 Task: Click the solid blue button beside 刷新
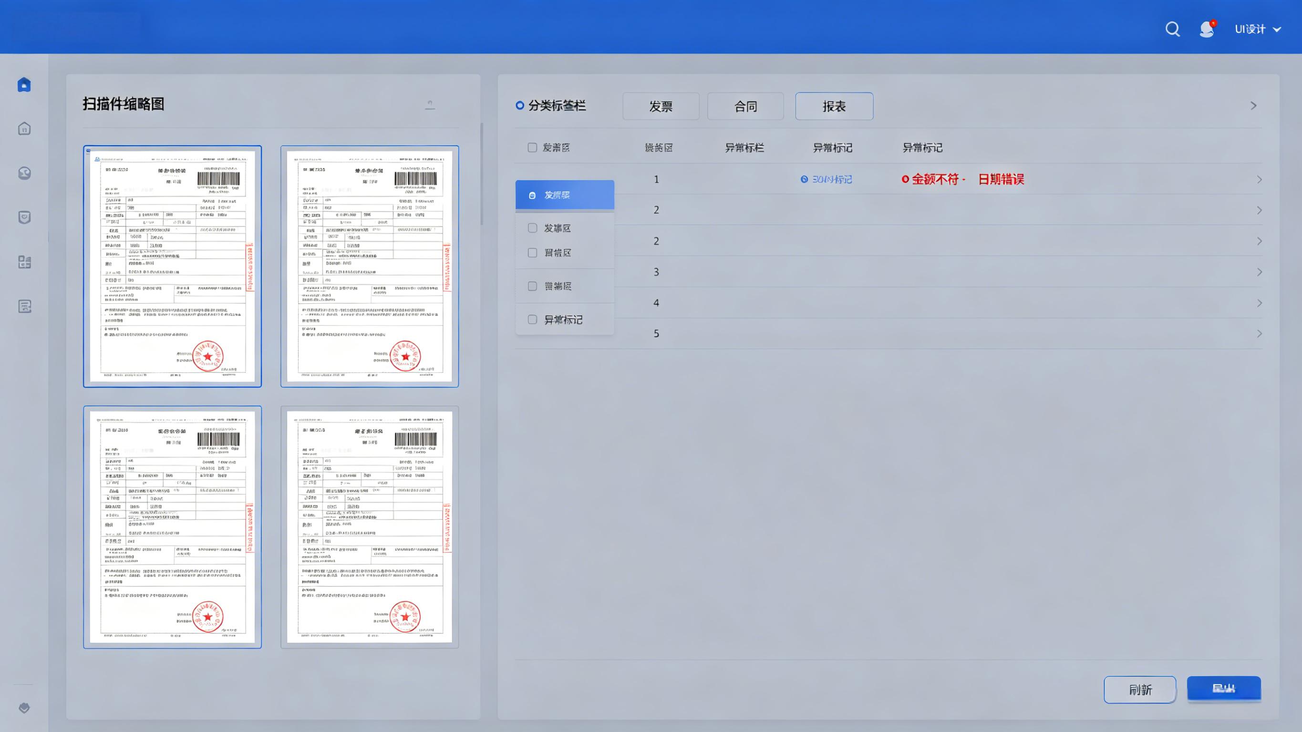[x=1224, y=689]
